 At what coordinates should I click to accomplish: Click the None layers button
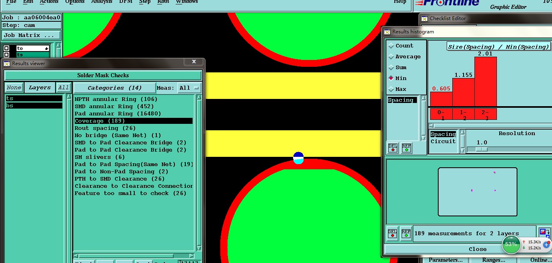click(14, 88)
